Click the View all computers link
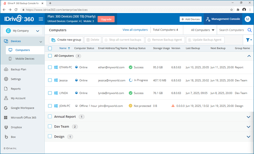The width and height of the screenshot is (254, 154). click(135, 30)
